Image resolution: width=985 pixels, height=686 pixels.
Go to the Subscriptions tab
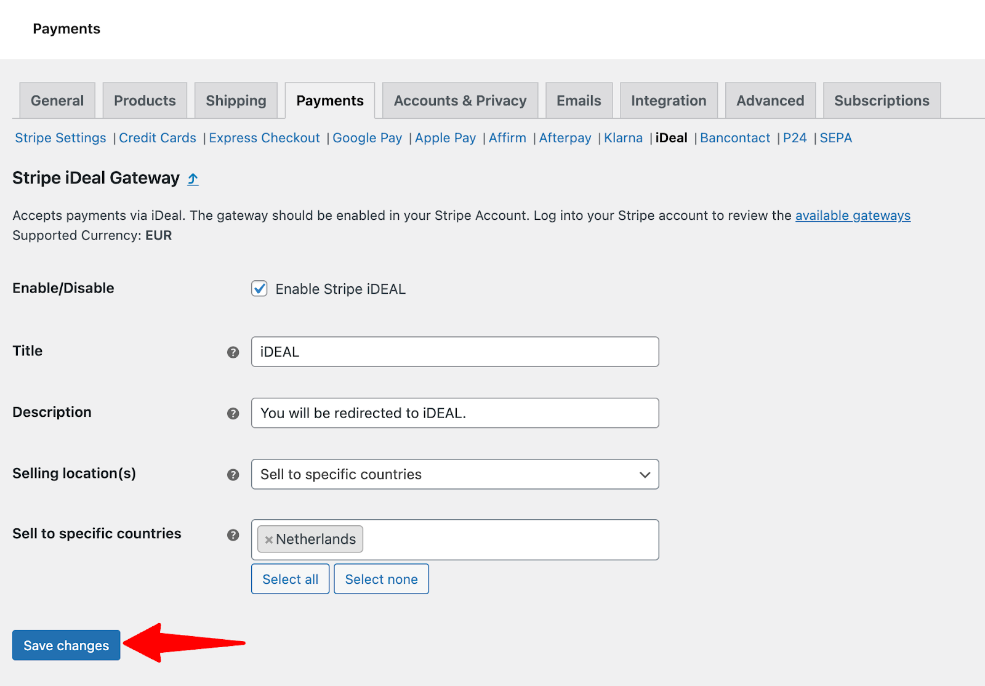tap(882, 100)
